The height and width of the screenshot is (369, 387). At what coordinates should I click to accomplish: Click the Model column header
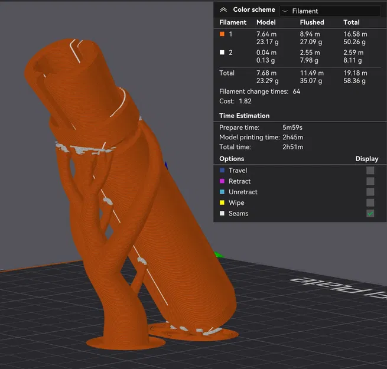[x=266, y=22]
